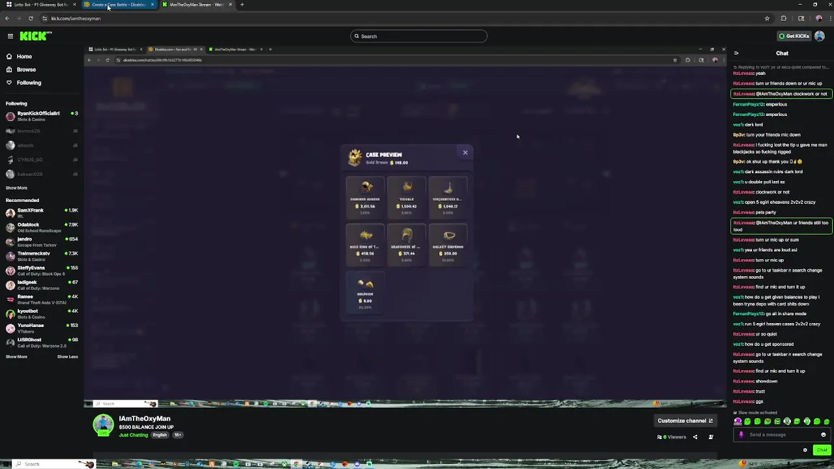Open the Kick hamburger menu
Viewport: 834px width, 469px height.
pos(10,36)
